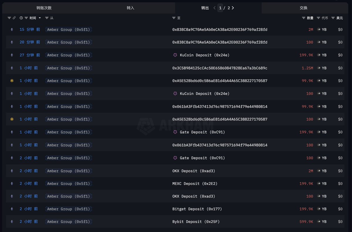The height and width of the screenshot is (232, 352).
Task: Click the page number input showing 1
Action: 220,8
